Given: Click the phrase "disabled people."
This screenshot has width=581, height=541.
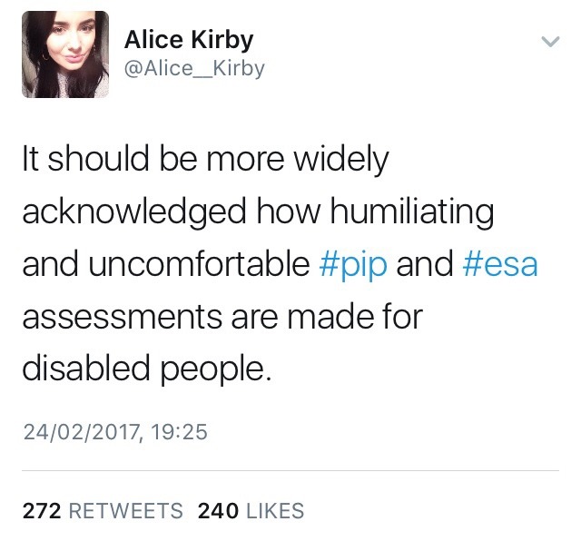Looking at the screenshot, I should pos(146,369).
